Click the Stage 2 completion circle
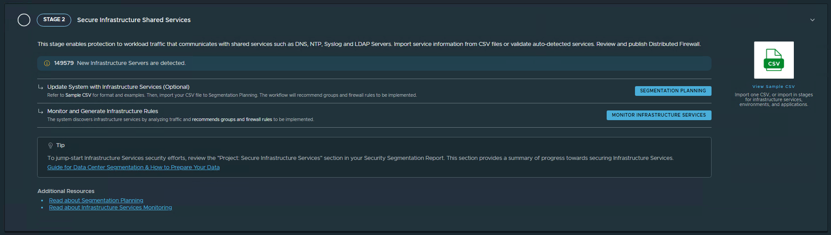The width and height of the screenshot is (831, 235). 24,20
